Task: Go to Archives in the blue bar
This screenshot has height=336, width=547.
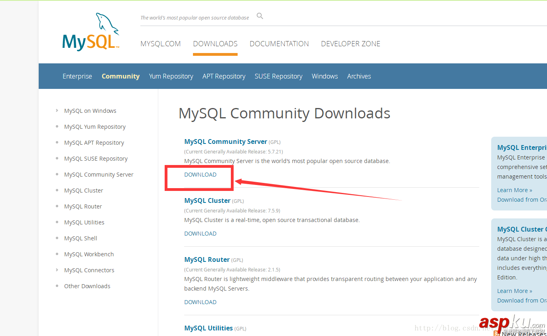Action: 359,76
